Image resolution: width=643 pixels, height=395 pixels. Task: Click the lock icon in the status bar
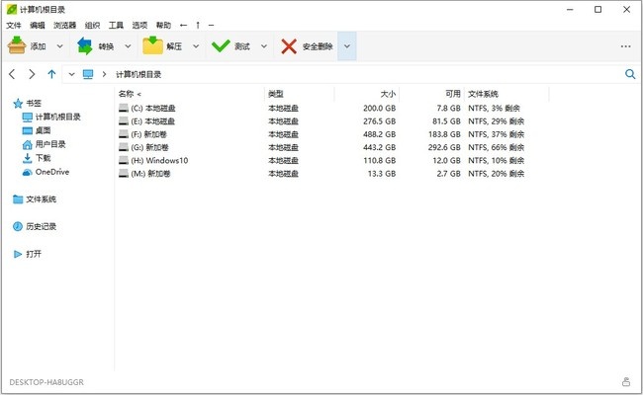[x=626, y=381]
